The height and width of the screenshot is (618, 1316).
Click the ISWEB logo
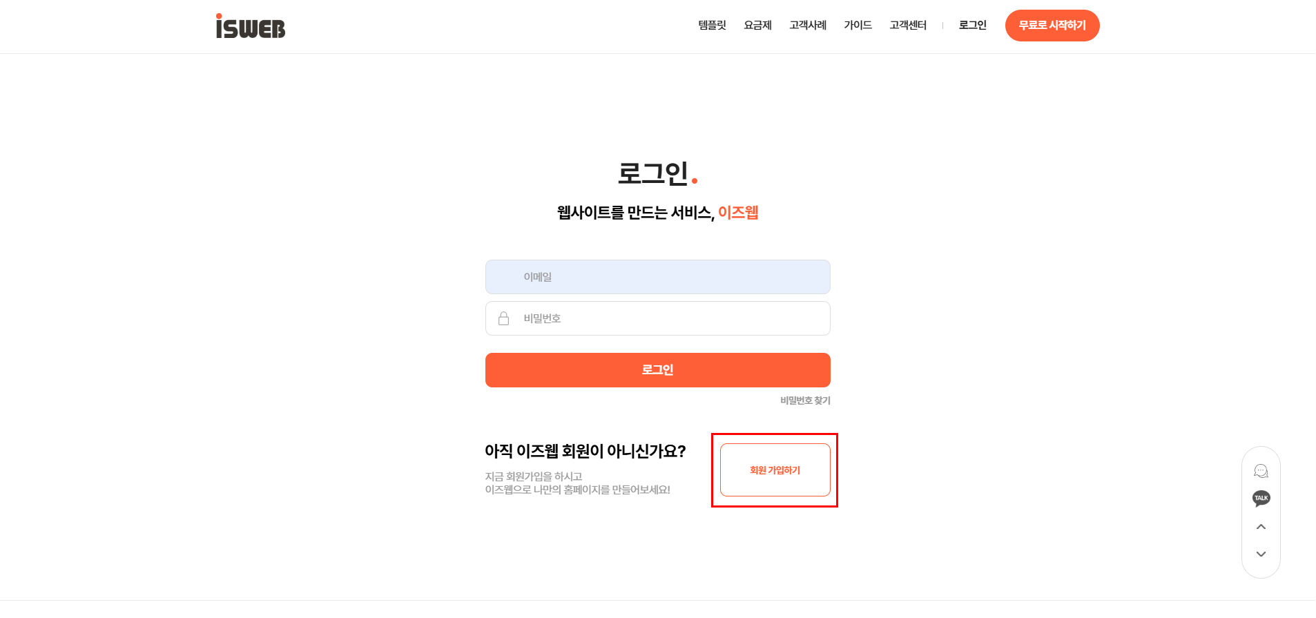point(250,26)
